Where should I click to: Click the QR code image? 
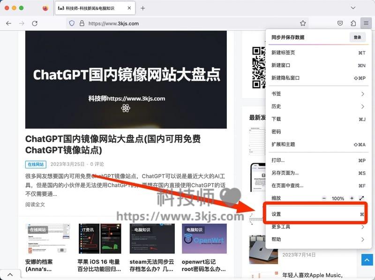259,68
